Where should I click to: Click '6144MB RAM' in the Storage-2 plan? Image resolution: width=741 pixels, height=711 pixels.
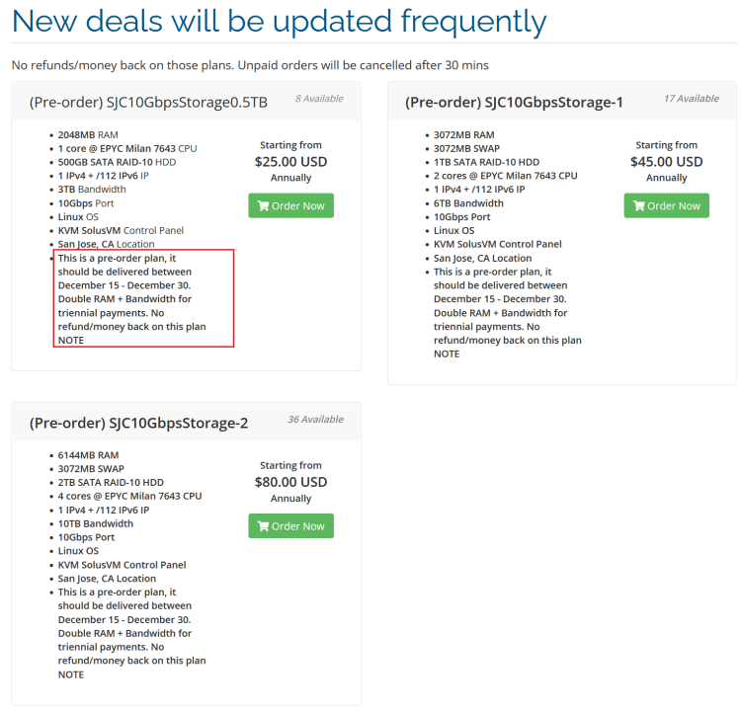tap(88, 455)
